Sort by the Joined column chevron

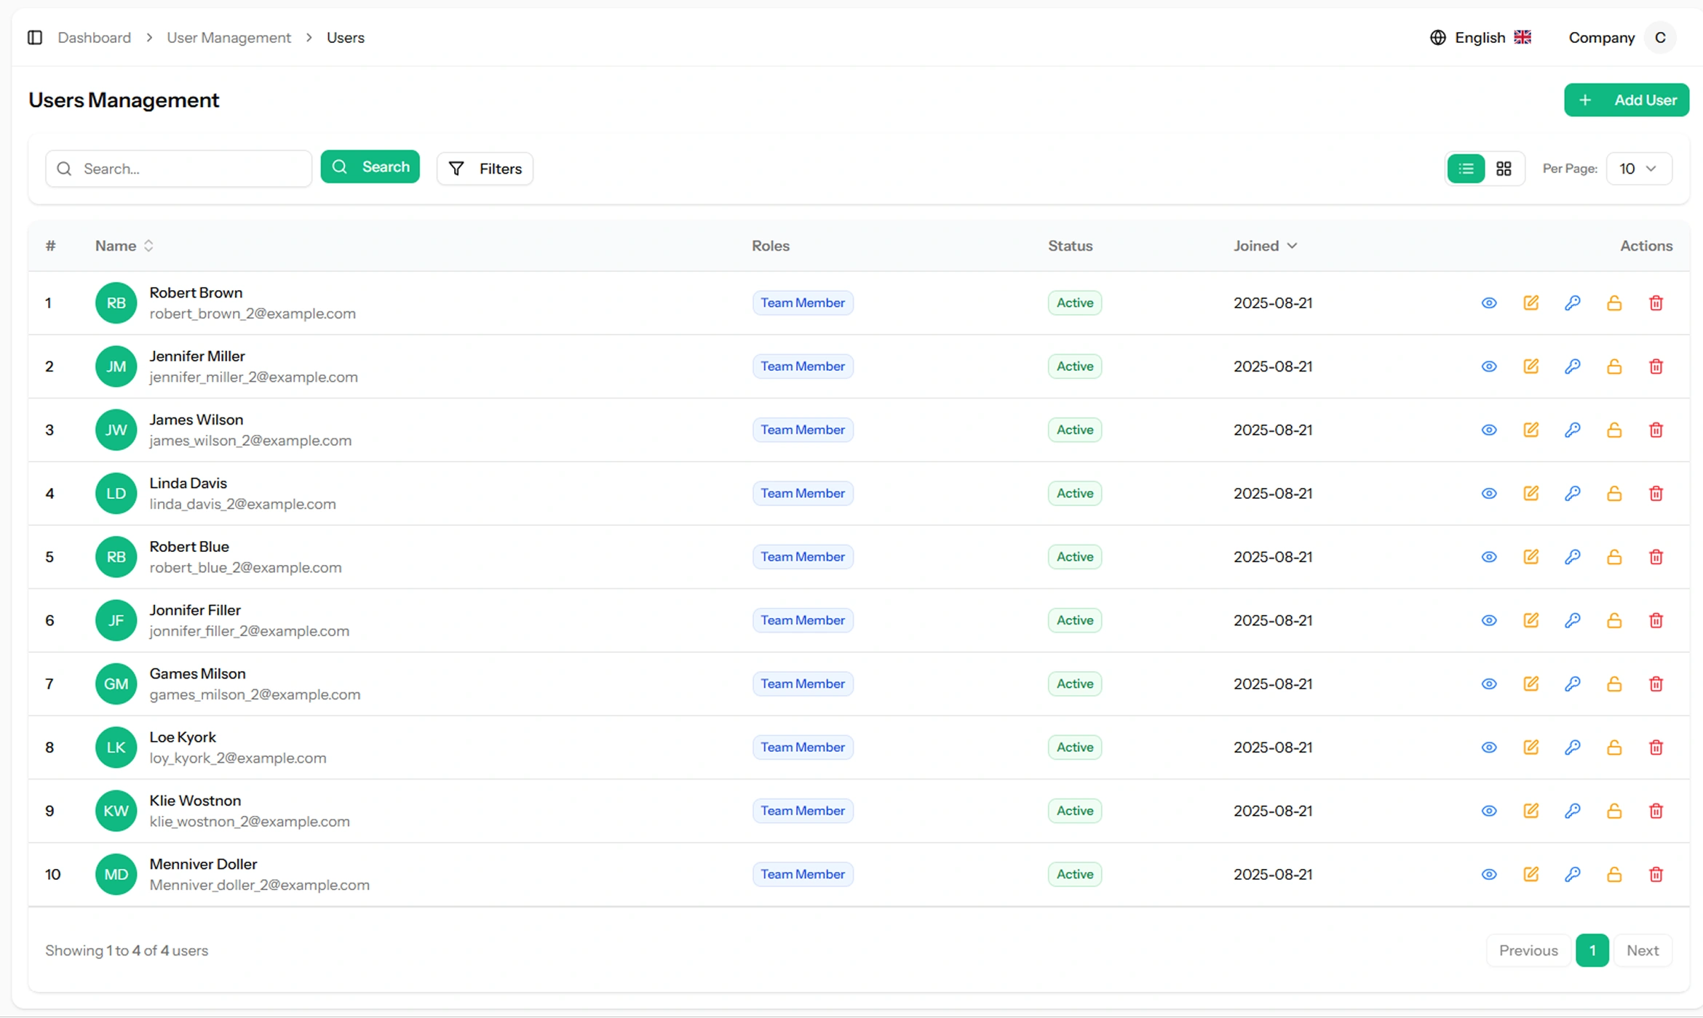click(x=1292, y=246)
